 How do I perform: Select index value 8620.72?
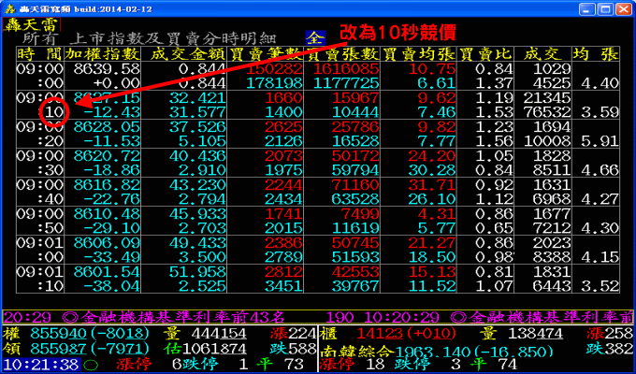(107, 156)
